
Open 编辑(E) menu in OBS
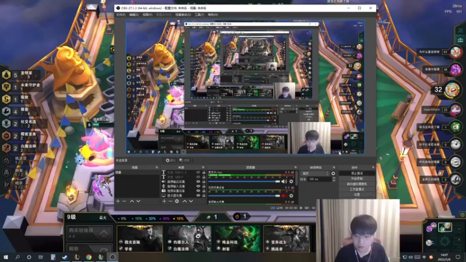[x=134, y=15]
